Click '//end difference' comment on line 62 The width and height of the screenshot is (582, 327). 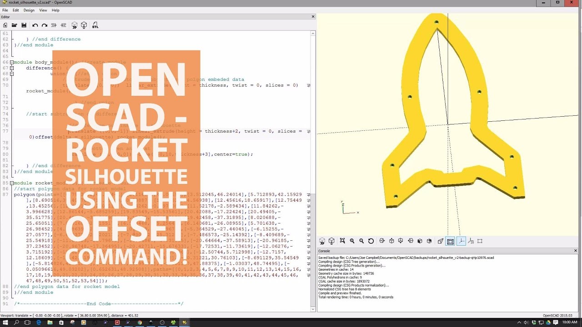56,39
